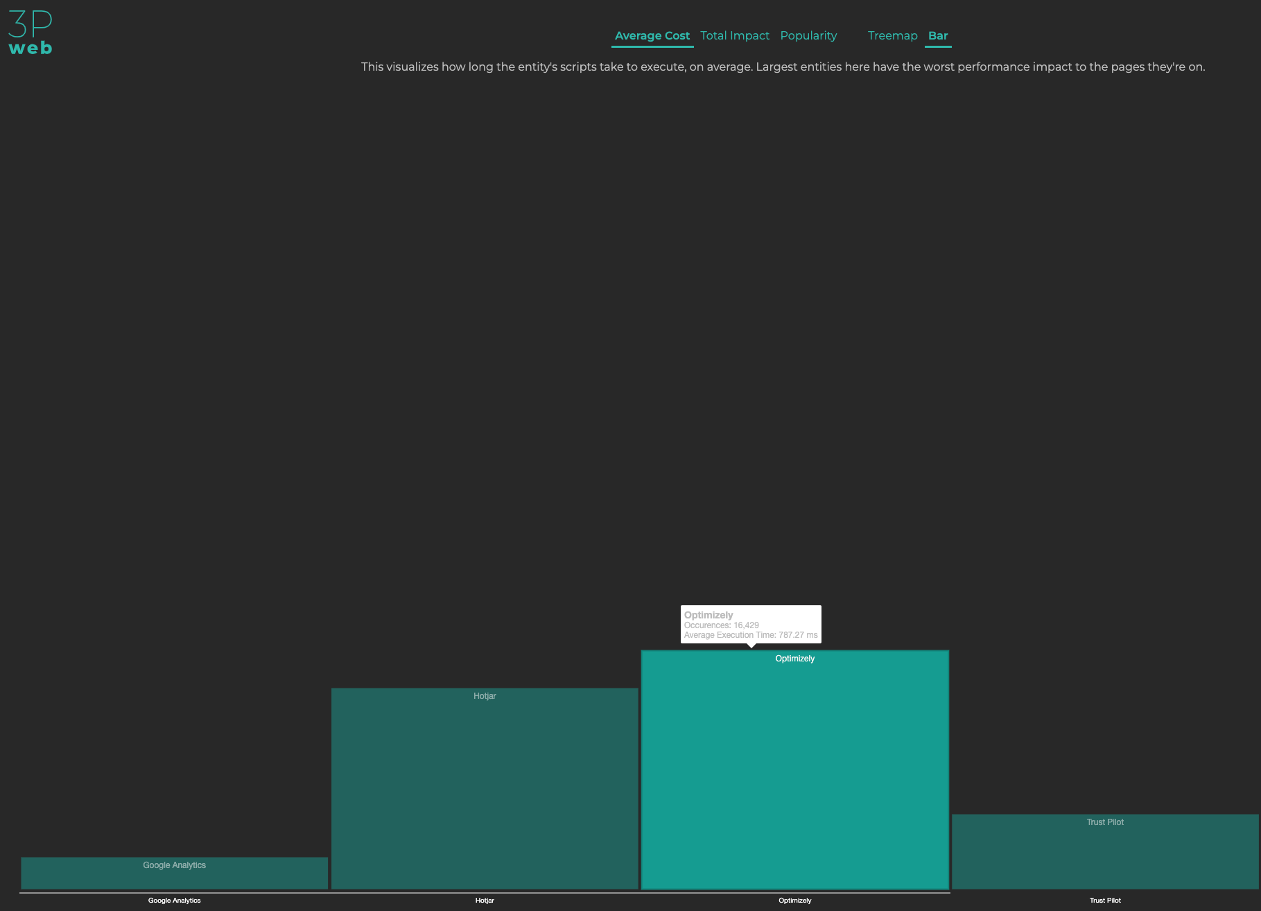The height and width of the screenshot is (911, 1261).
Task: Click the Google Analytics bar
Action: coord(174,874)
